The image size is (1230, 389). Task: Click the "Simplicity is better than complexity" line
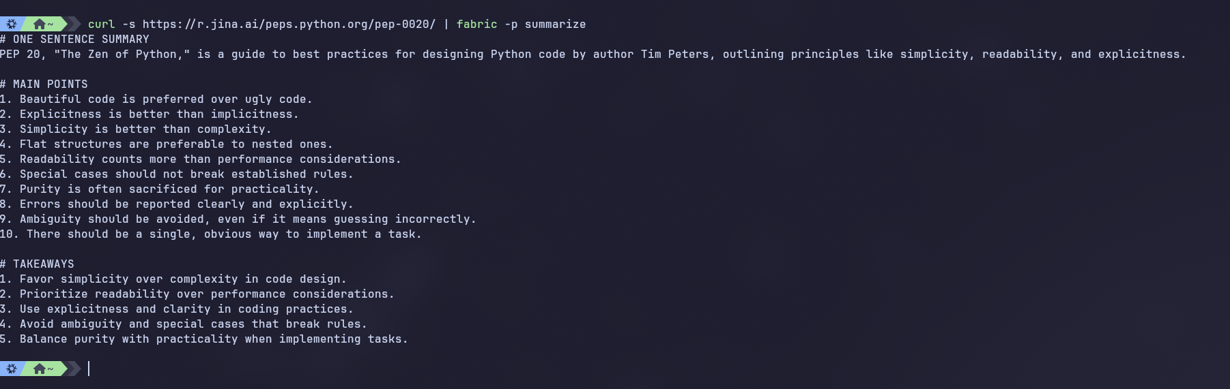145,129
